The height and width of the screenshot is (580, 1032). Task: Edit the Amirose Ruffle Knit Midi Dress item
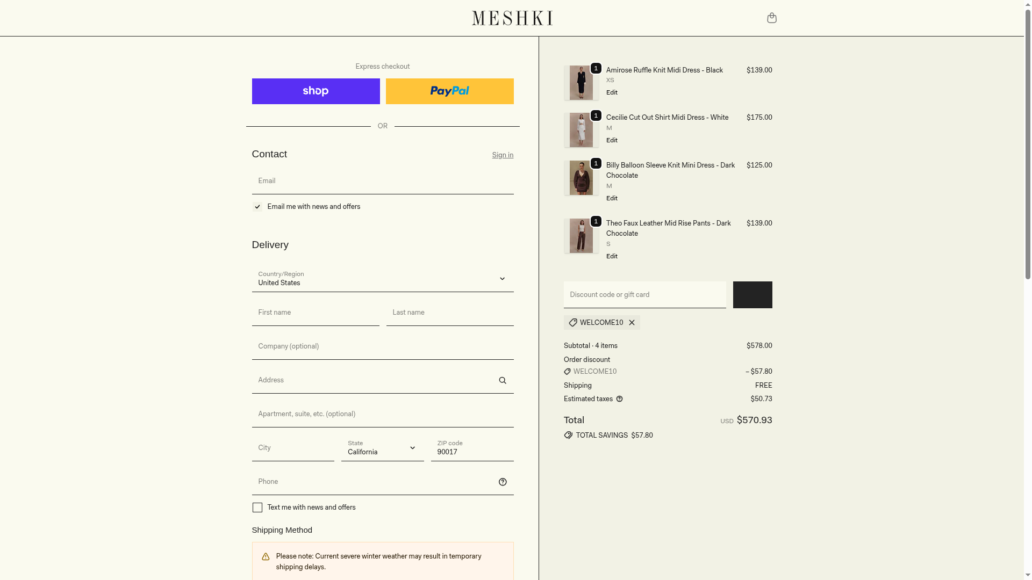point(612,92)
